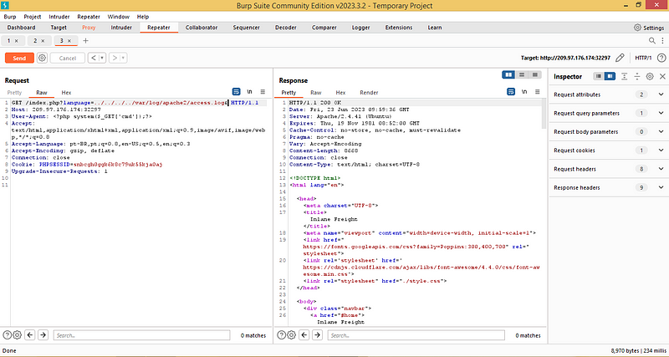Screen dimensions: 669x357
Task: Close Repeater tab 2
Action: 43,41
